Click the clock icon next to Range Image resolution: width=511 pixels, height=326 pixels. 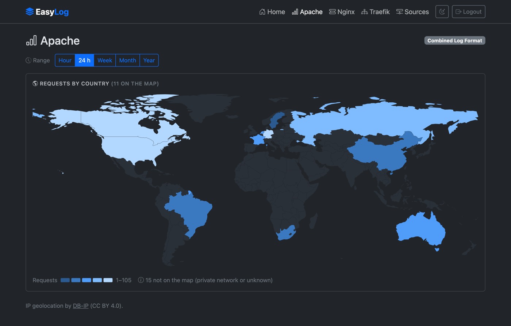coord(28,60)
